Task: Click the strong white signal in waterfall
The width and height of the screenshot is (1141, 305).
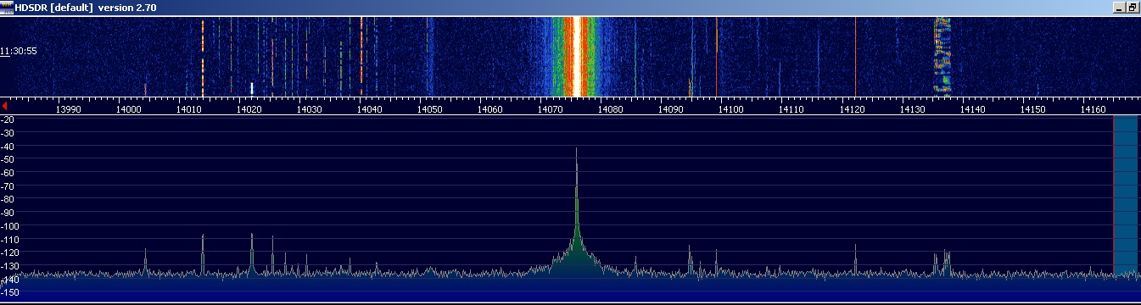Action: [x=577, y=56]
